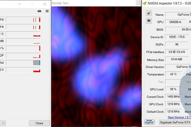
Task: Open the Gigabyte GeForce GTX GPU selector
Action: click(x=175, y=122)
